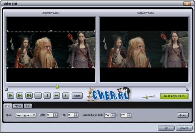Image resolution: width=195 pixels, height=133 pixels.
Task: Switch to the Crop tab
Action: pos(8,106)
